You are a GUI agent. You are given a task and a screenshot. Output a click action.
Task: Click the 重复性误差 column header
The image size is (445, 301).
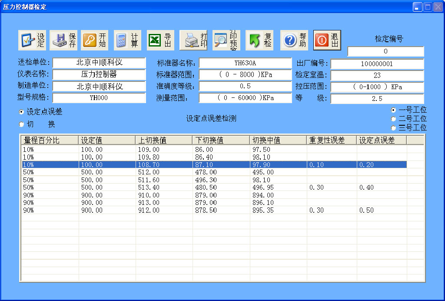(332, 140)
